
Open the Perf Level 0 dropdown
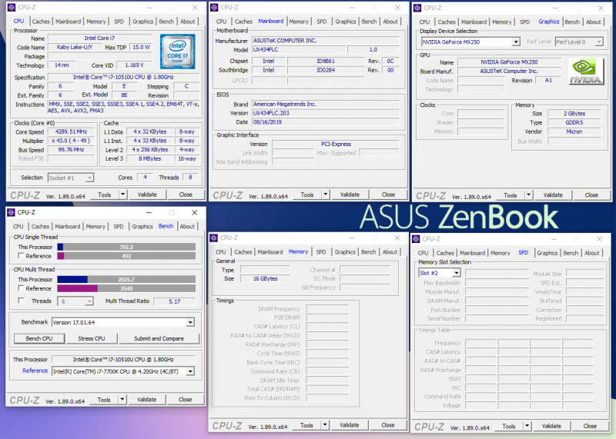coord(599,42)
